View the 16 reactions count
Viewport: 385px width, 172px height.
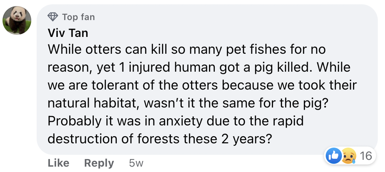366,156
